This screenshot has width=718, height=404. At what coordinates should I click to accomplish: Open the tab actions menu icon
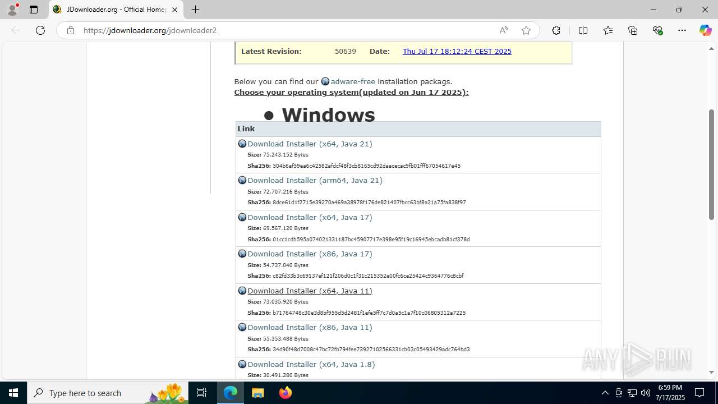point(34,10)
